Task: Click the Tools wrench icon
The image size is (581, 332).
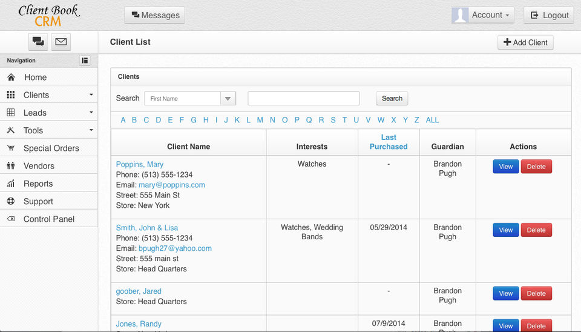Action: click(11, 130)
